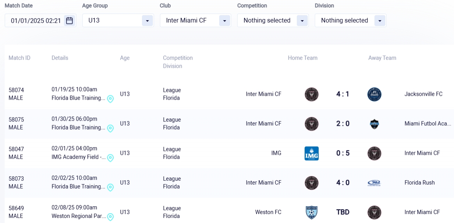Open the Club dropdown showing Inter Miami CF
The width and height of the screenshot is (454, 223).
pyautogui.click(x=225, y=21)
